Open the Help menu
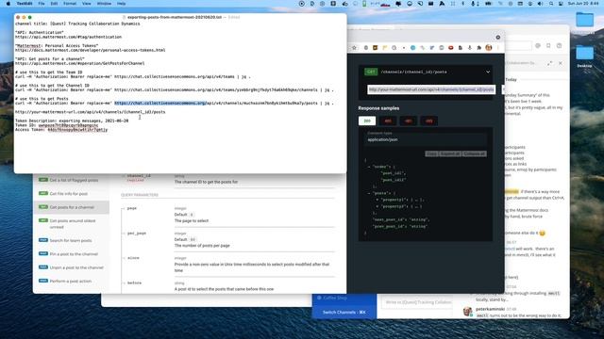This screenshot has height=339, width=604. [x=122, y=4]
